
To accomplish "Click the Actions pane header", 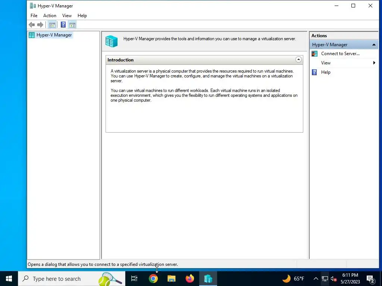I will point(344,35).
